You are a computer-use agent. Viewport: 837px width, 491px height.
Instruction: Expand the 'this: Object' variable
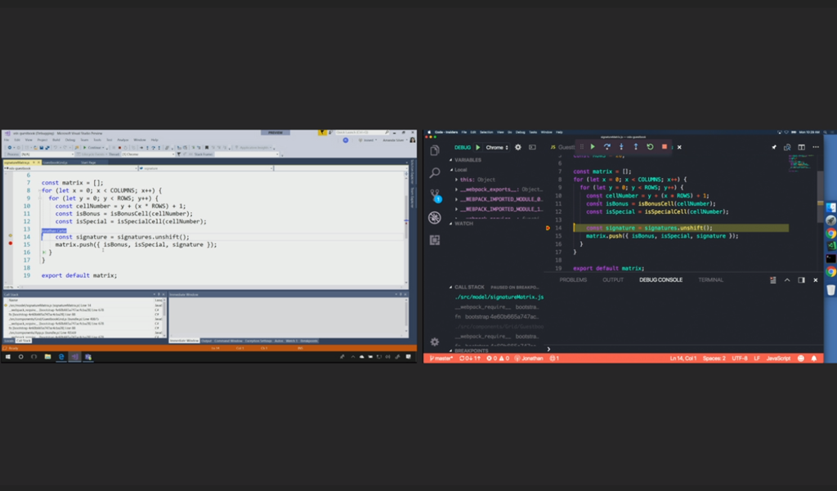(457, 180)
